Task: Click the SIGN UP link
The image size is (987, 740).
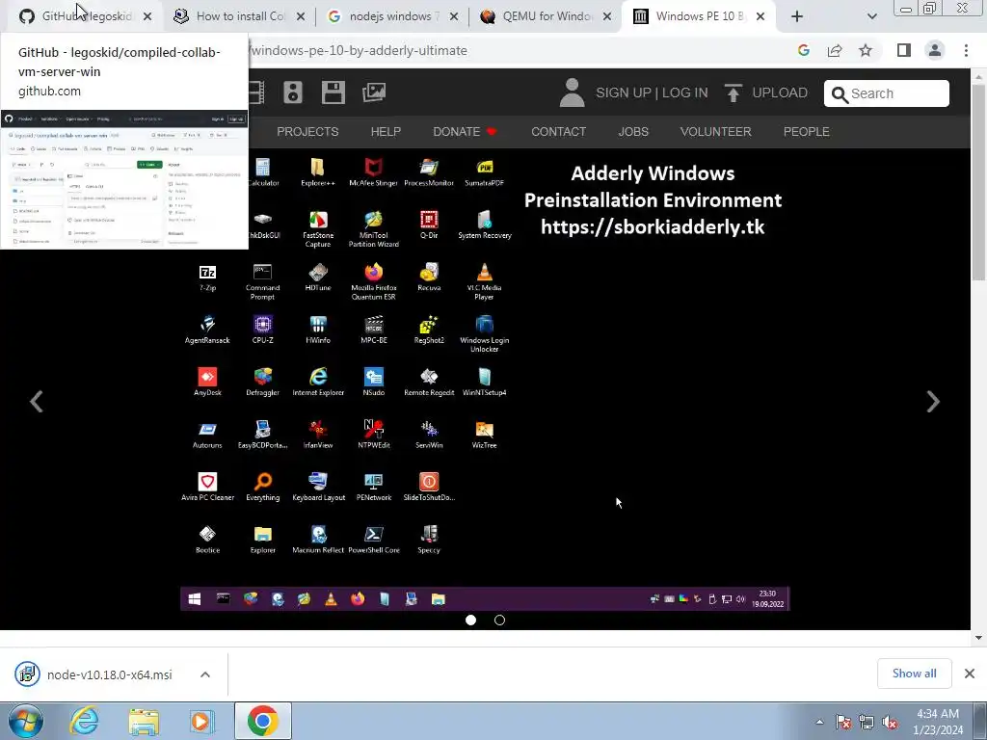Action: [x=624, y=92]
